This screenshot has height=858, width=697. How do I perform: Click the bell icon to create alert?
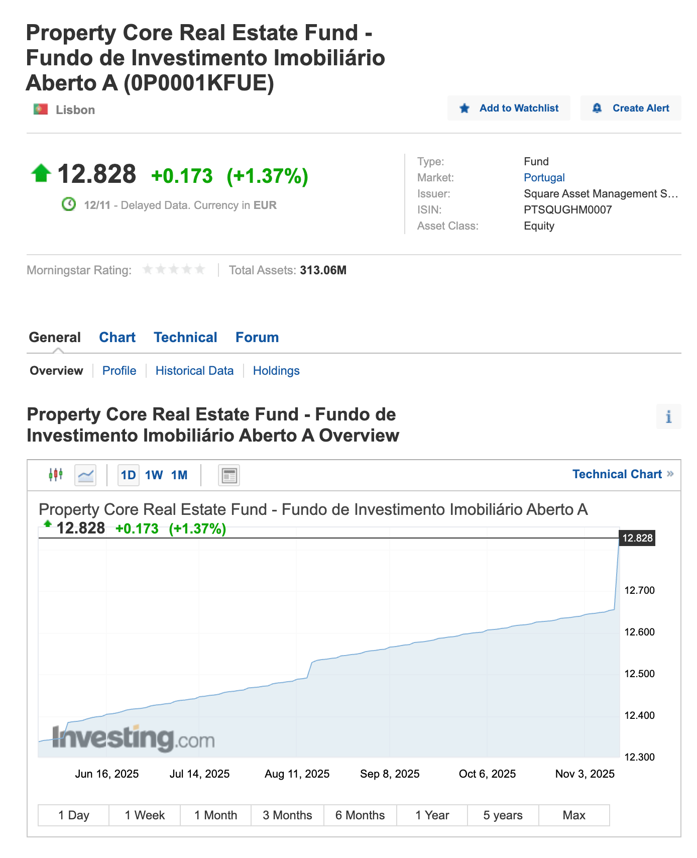[597, 109]
